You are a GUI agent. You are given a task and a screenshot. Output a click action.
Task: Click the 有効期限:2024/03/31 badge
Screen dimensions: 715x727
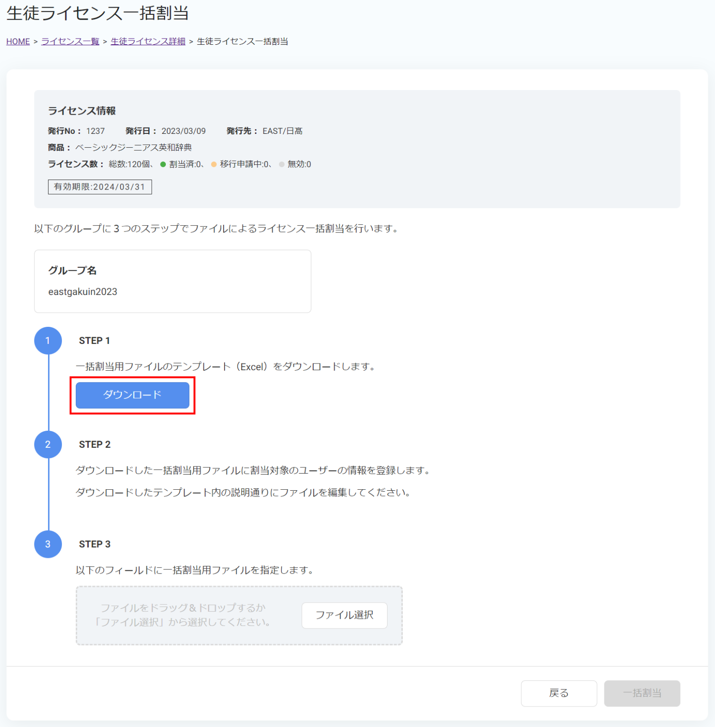(100, 187)
